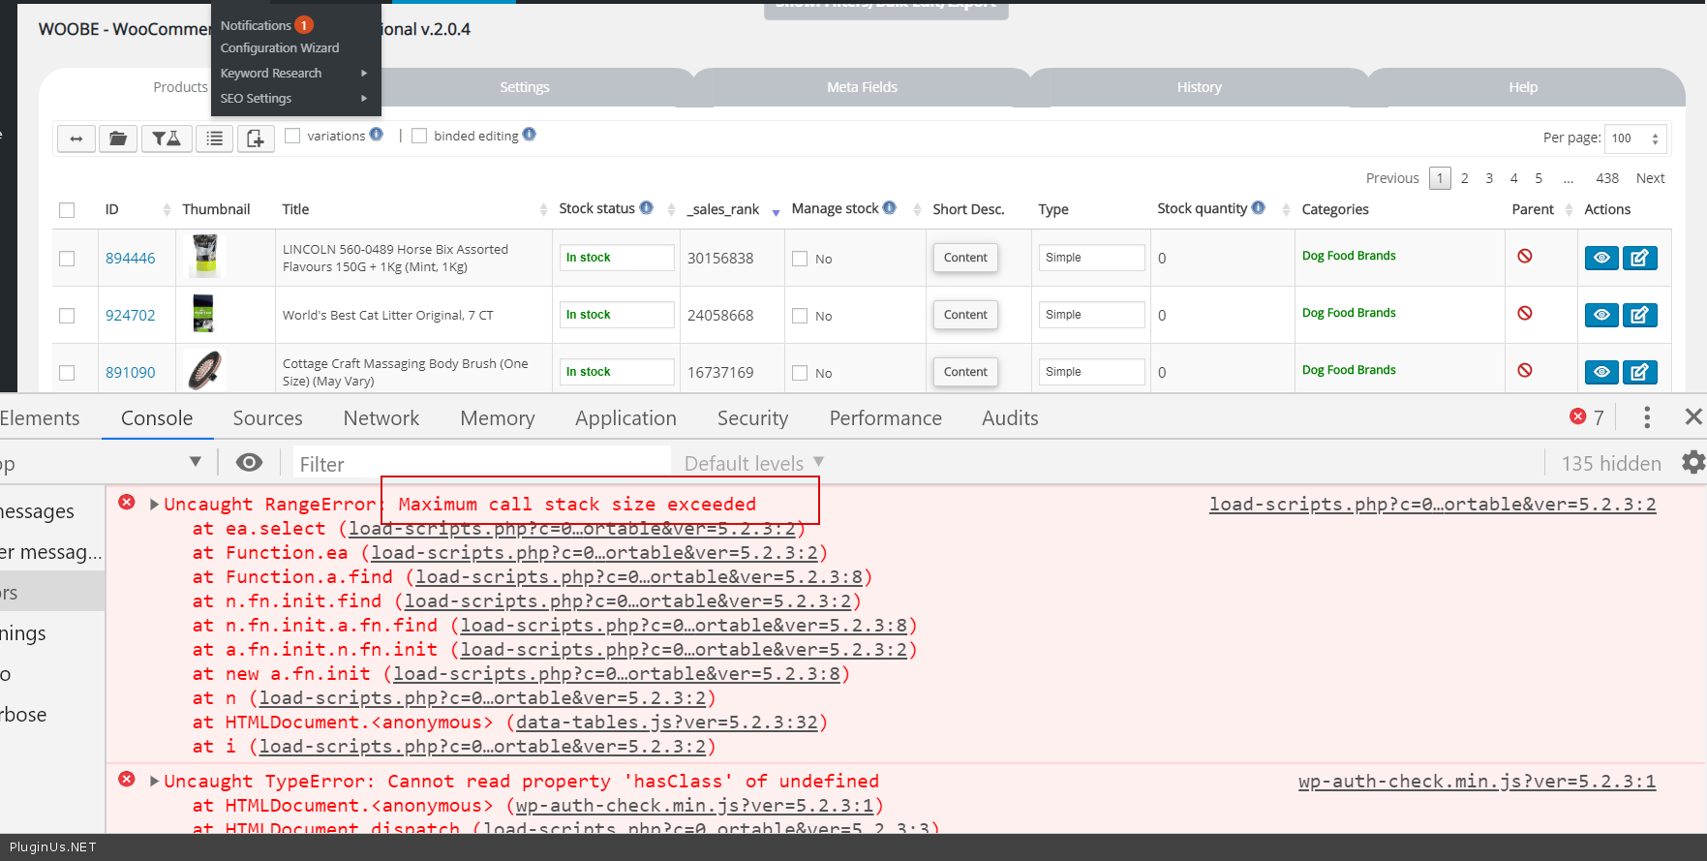Switch to the Network DevTools tab

381,418
